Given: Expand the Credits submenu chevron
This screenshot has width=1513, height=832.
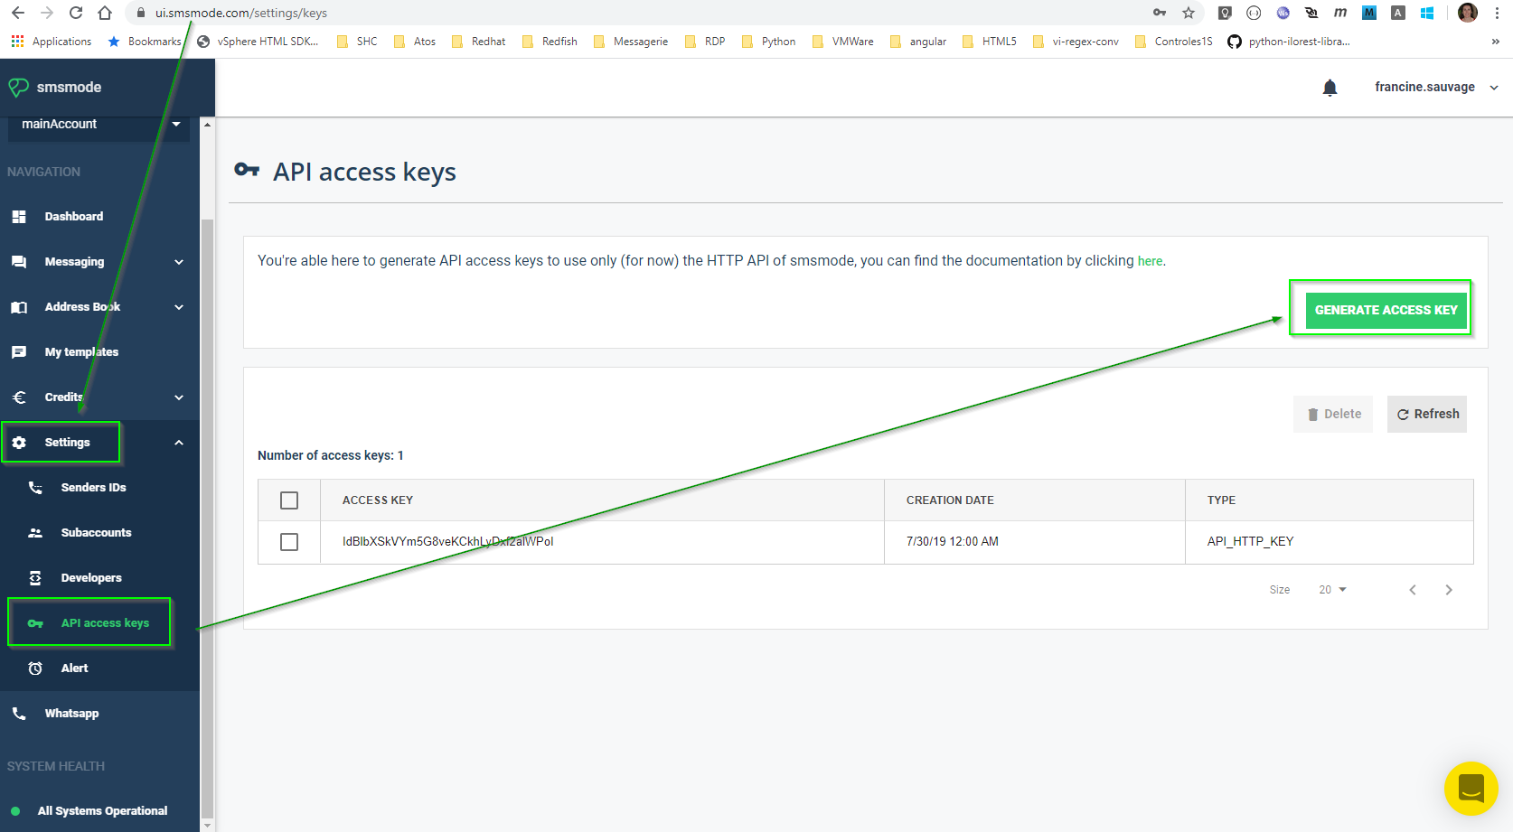Looking at the screenshot, I should (179, 397).
